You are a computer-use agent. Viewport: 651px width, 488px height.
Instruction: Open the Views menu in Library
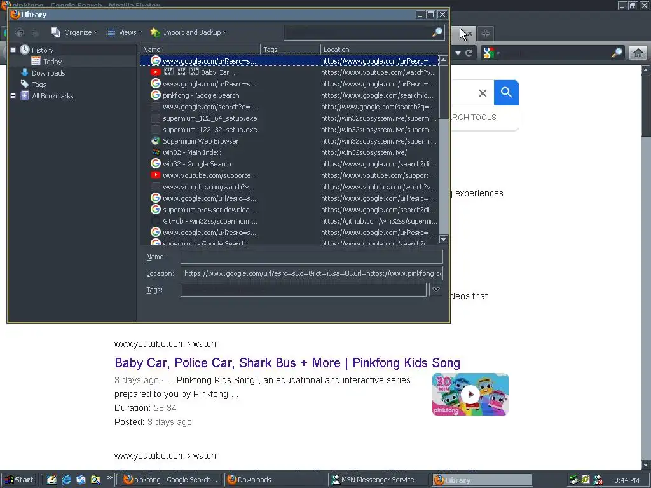(123, 32)
